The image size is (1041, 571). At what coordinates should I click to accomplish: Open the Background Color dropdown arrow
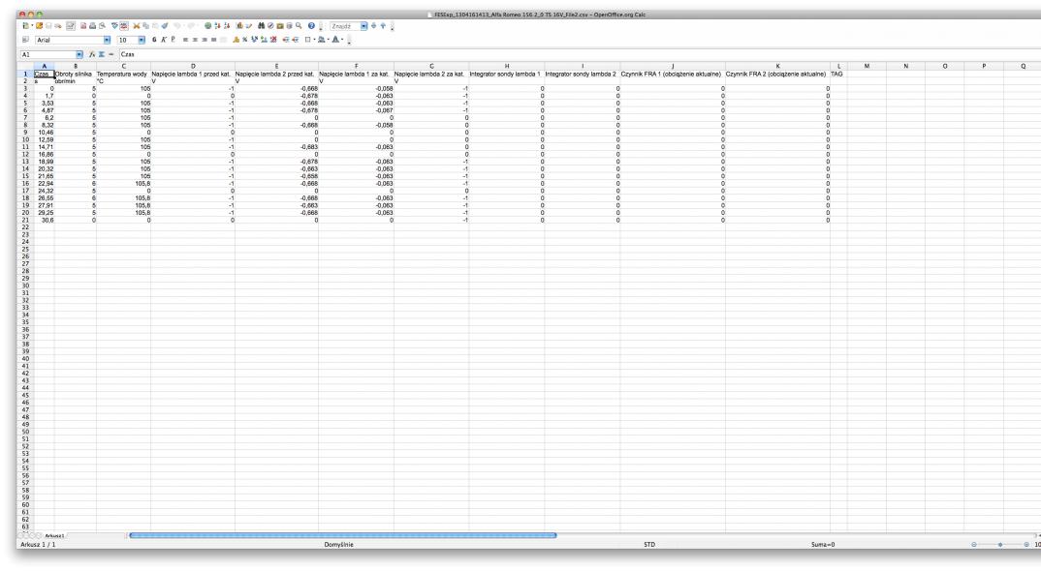tap(328, 40)
